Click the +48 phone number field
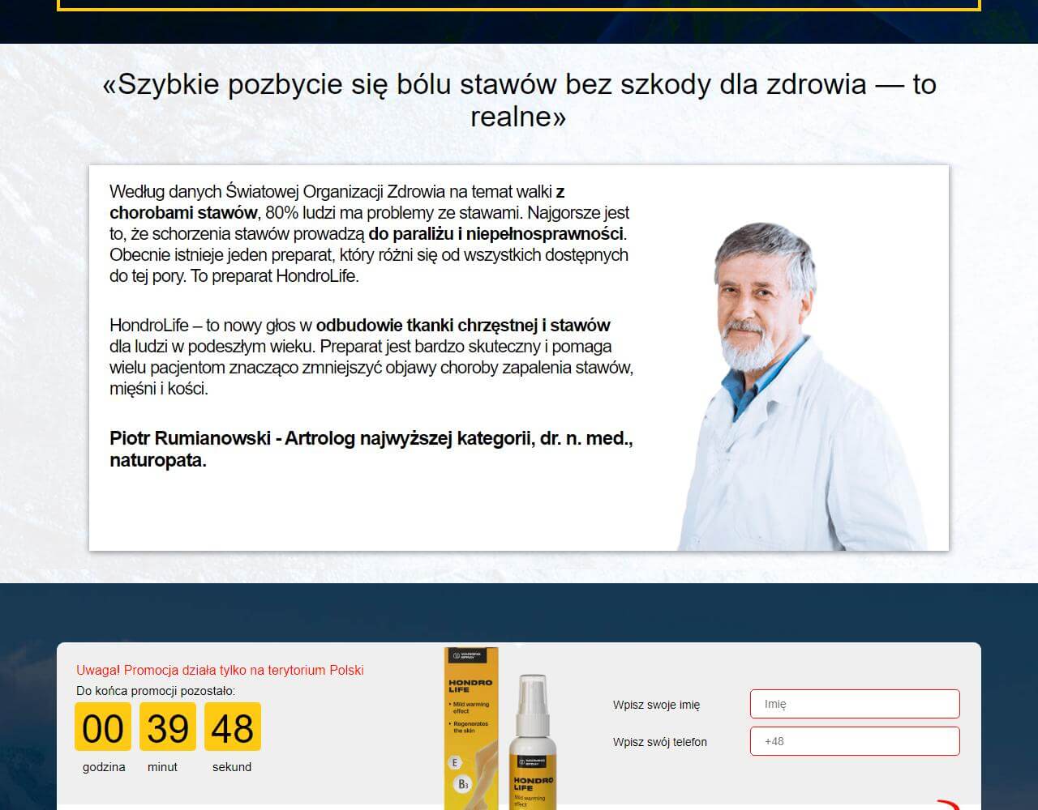1038x810 pixels. (855, 741)
